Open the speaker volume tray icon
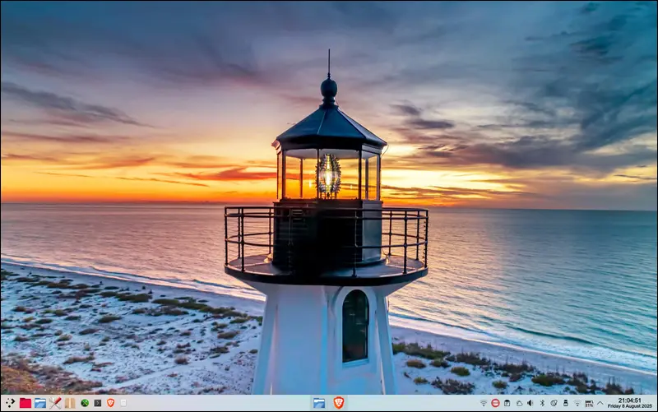Image resolution: width=658 pixels, height=412 pixels. [531, 403]
